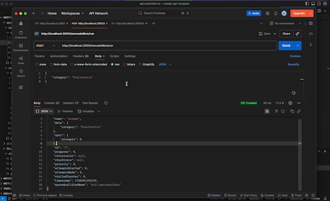
Task: Select the raw body type
Action: click(x=115, y=64)
